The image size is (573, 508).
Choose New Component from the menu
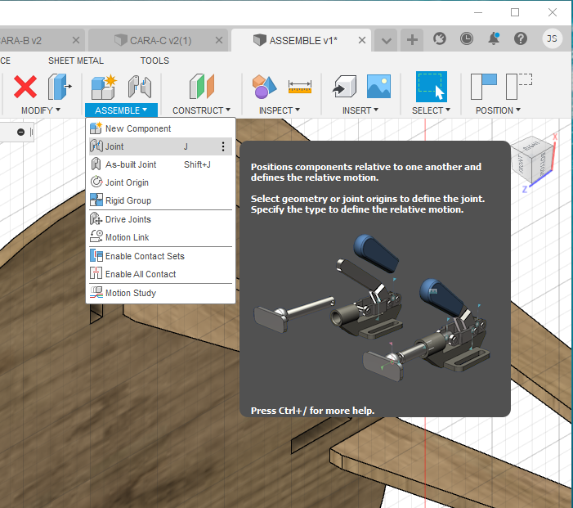[160, 128]
